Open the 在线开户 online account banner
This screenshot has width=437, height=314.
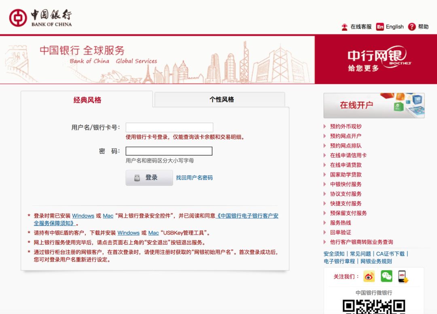373,105
